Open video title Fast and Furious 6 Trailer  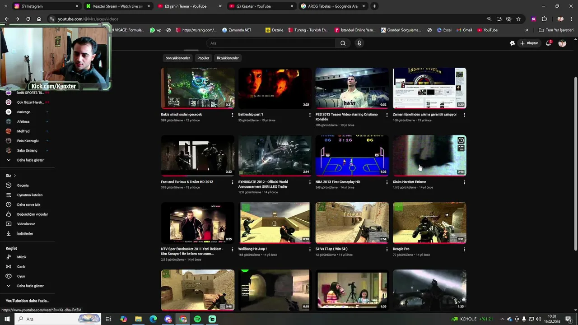(x=187, y=182)
